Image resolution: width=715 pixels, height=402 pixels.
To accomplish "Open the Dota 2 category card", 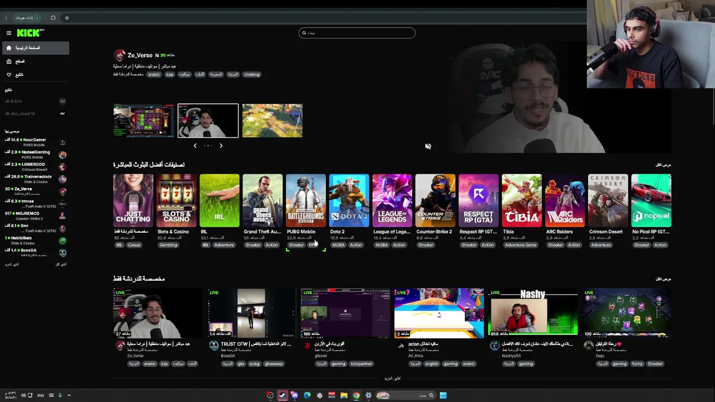I will [349, 201].
